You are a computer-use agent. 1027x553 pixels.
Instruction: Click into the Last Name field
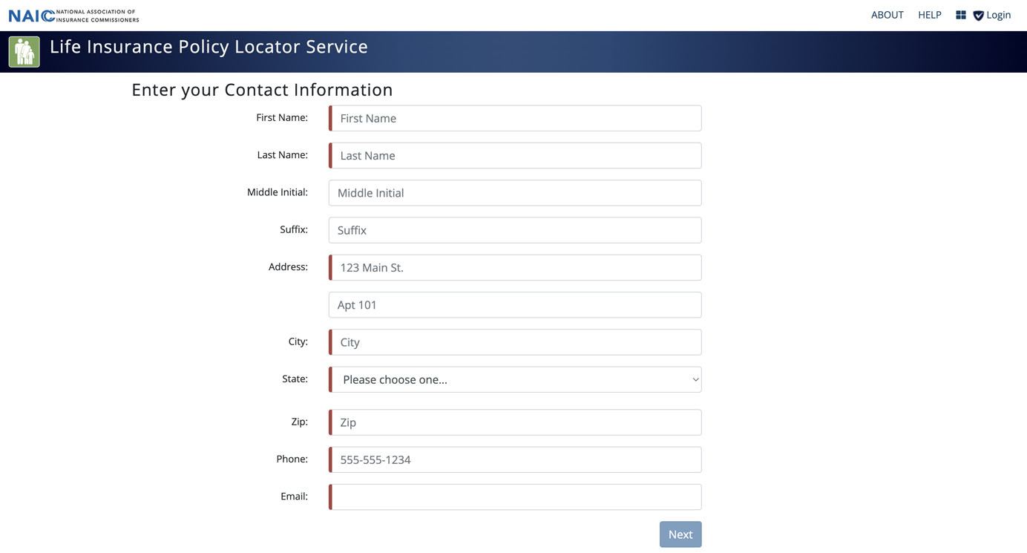click(x=515, y=155)
